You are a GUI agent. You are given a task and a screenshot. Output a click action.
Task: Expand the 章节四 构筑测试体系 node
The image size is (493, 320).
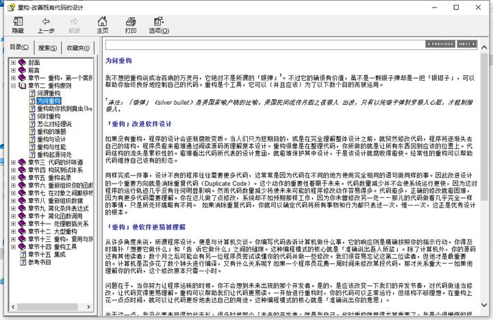coord(13,170)
